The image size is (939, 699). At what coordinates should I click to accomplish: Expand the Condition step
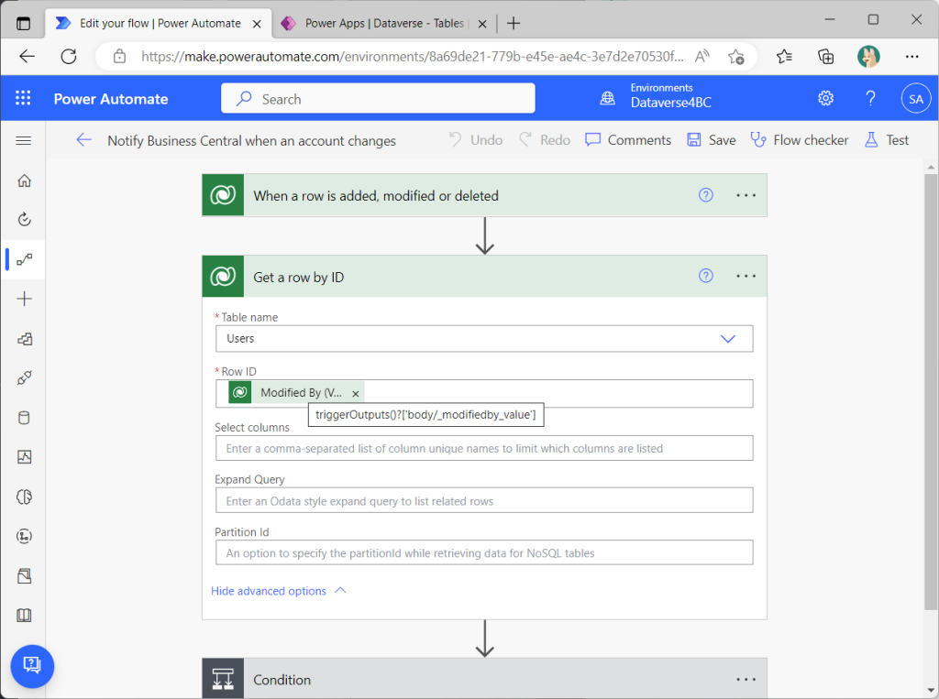click(x=484, y=679)
